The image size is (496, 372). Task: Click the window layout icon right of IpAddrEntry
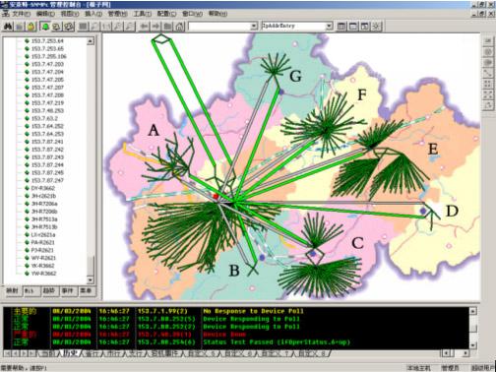pos(341,26)
